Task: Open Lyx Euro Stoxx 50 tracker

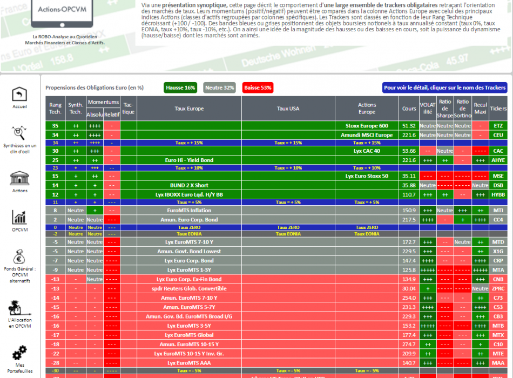Action: [367, 176]
